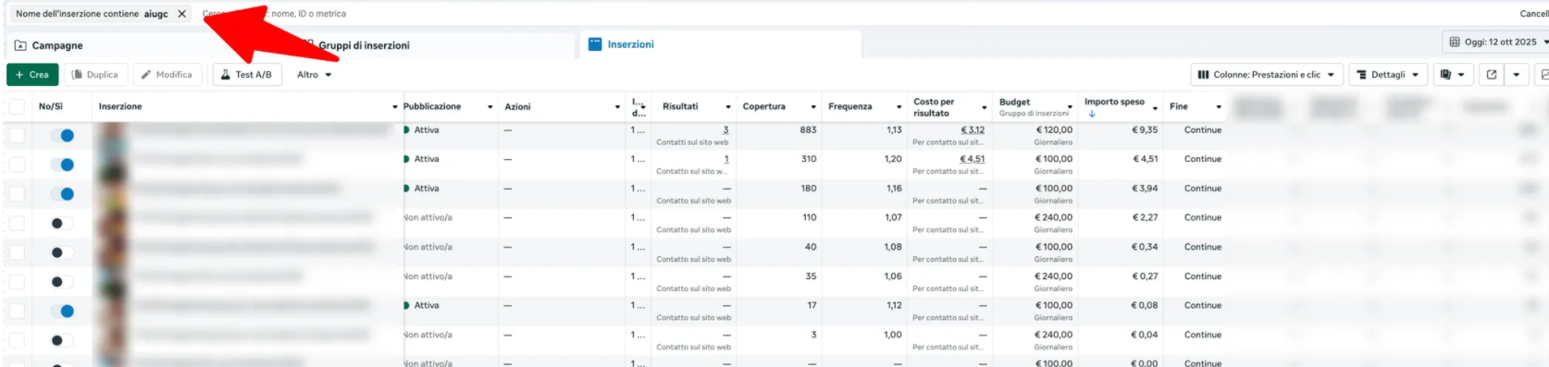Click the € 120,00 budget cell

coord(1054,130)
